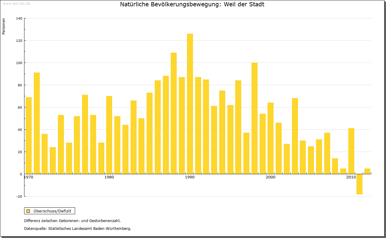Click the Datenquelle Statistisches Landesamt text
Screen dimensions: 386x238
coord(78,228)
